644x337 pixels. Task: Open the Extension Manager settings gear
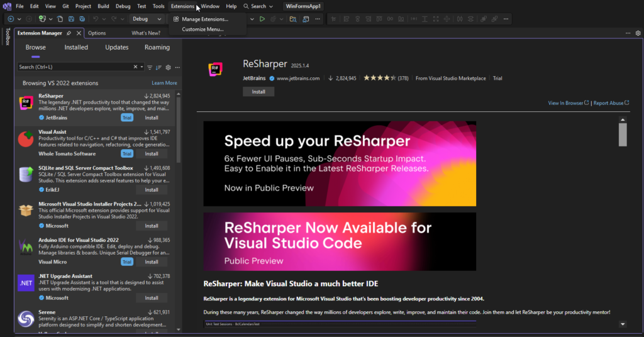point(168,67)
